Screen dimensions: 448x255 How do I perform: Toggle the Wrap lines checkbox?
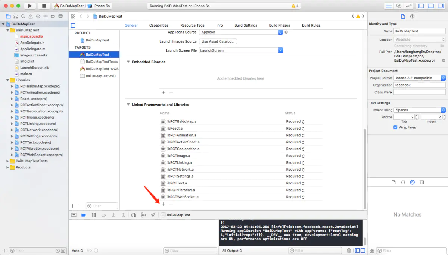(395, 127)
